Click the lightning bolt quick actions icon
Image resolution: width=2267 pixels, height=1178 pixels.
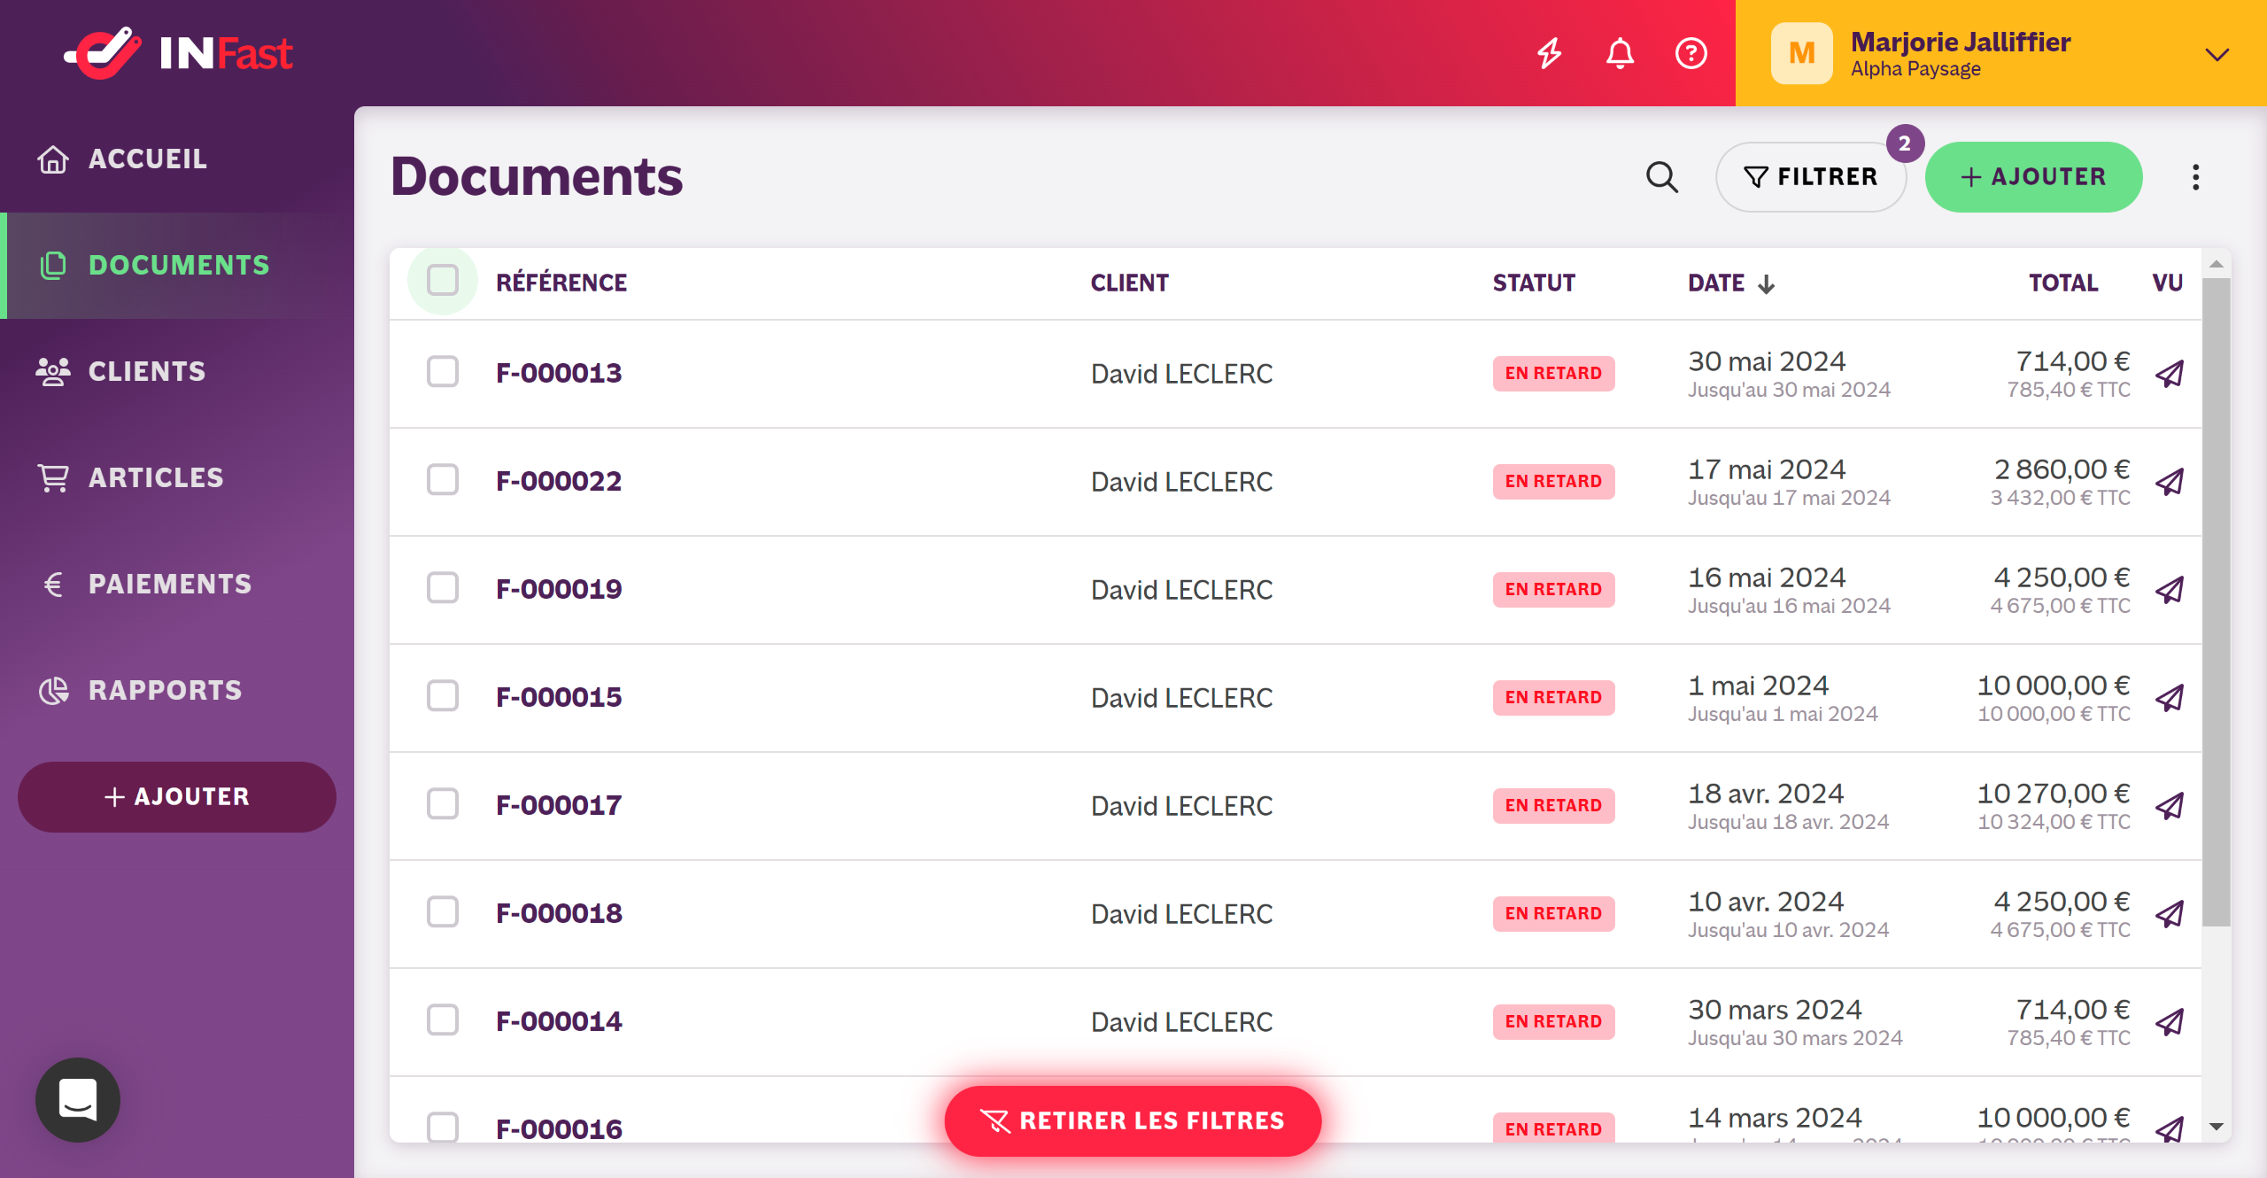(x=1549, y=53)
